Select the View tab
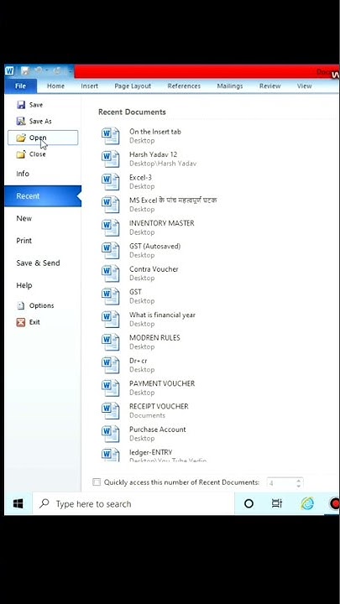The width and height of the screenshot is (340, 604). (x=304, y=86)
